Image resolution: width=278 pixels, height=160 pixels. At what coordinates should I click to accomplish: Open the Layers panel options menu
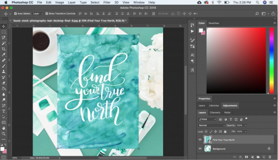[x=275, y=112]
